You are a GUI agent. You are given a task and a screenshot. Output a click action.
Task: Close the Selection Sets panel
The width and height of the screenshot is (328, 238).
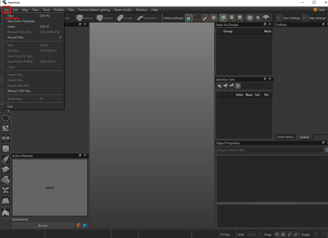tap(270, 79)
